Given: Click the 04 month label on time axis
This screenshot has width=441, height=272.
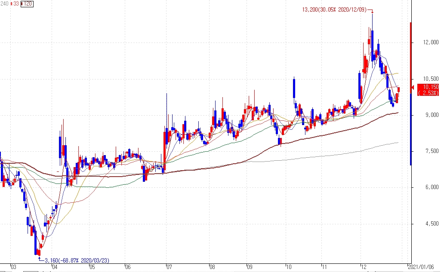Looking at the screenshot, I should (55, 267).
